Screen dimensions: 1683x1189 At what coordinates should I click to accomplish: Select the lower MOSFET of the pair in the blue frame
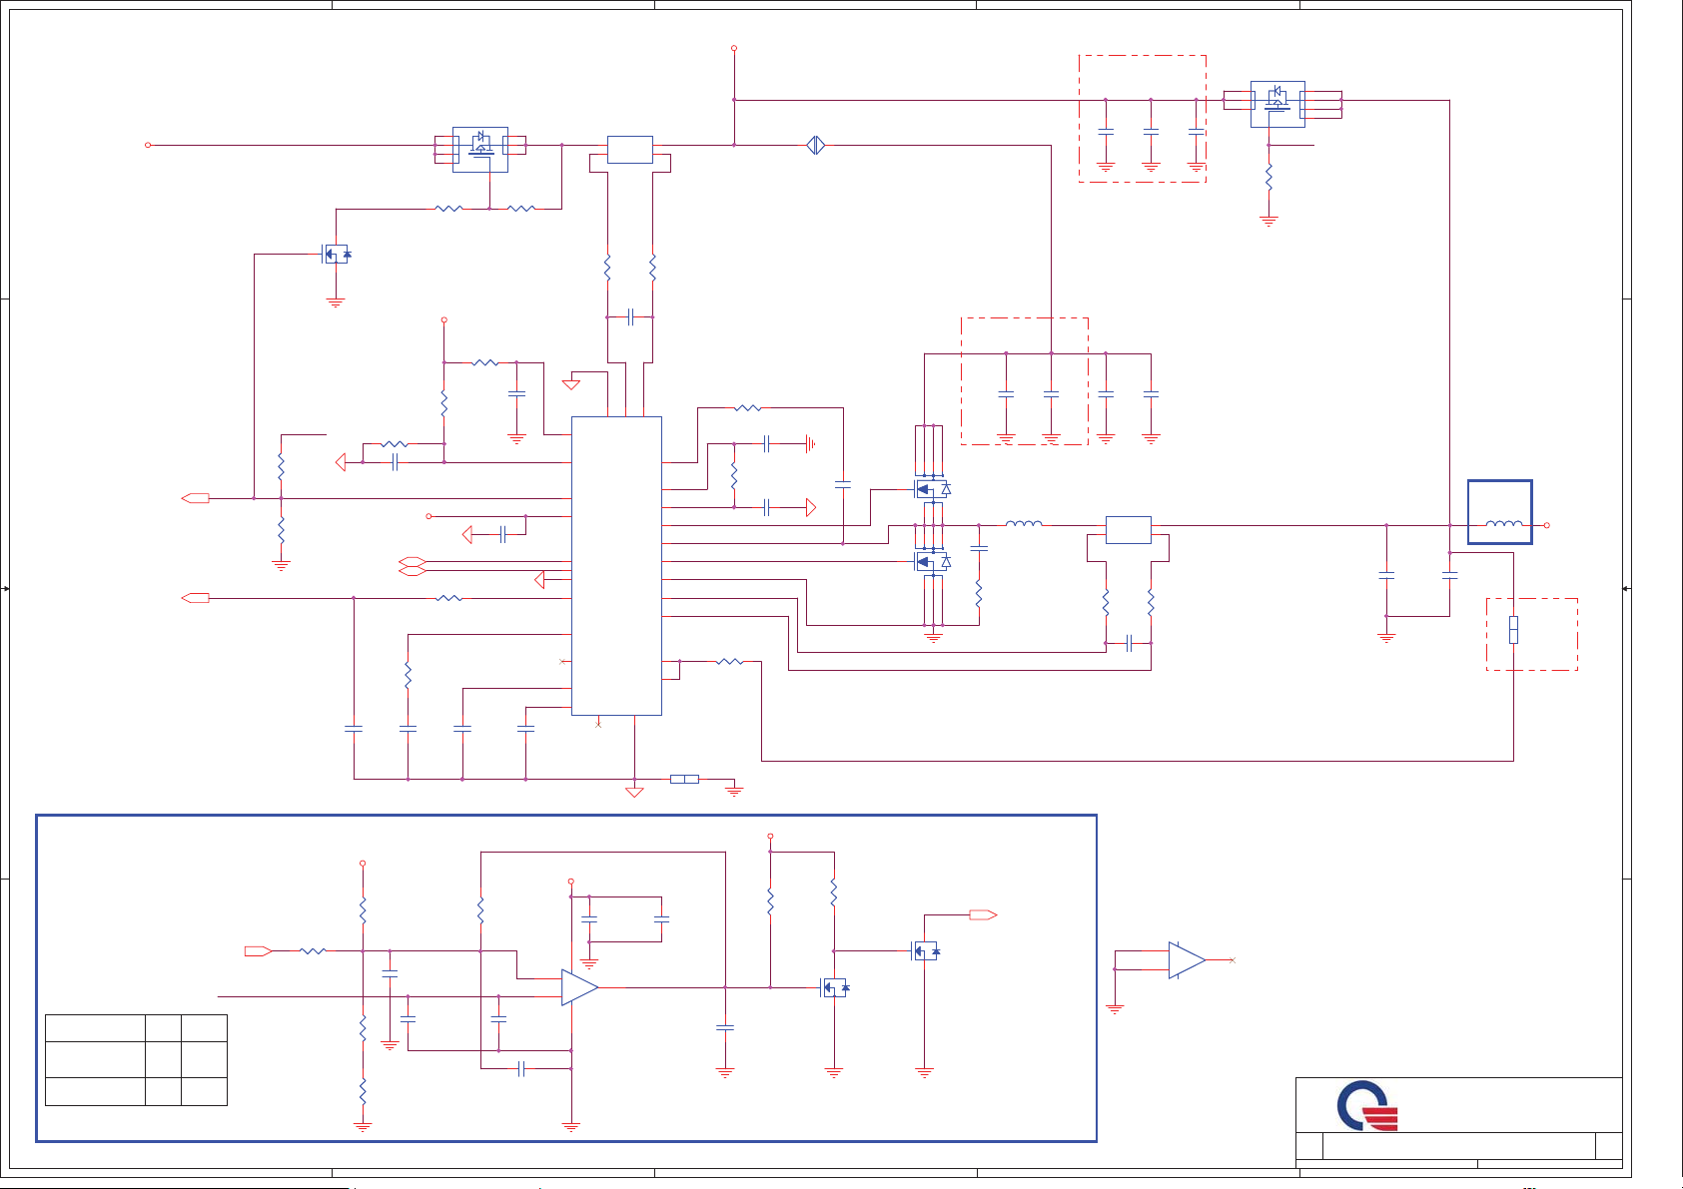coord(834,987)
